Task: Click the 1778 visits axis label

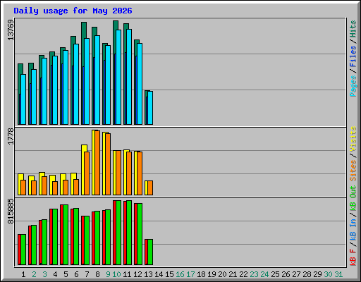Action: point(11,136)
